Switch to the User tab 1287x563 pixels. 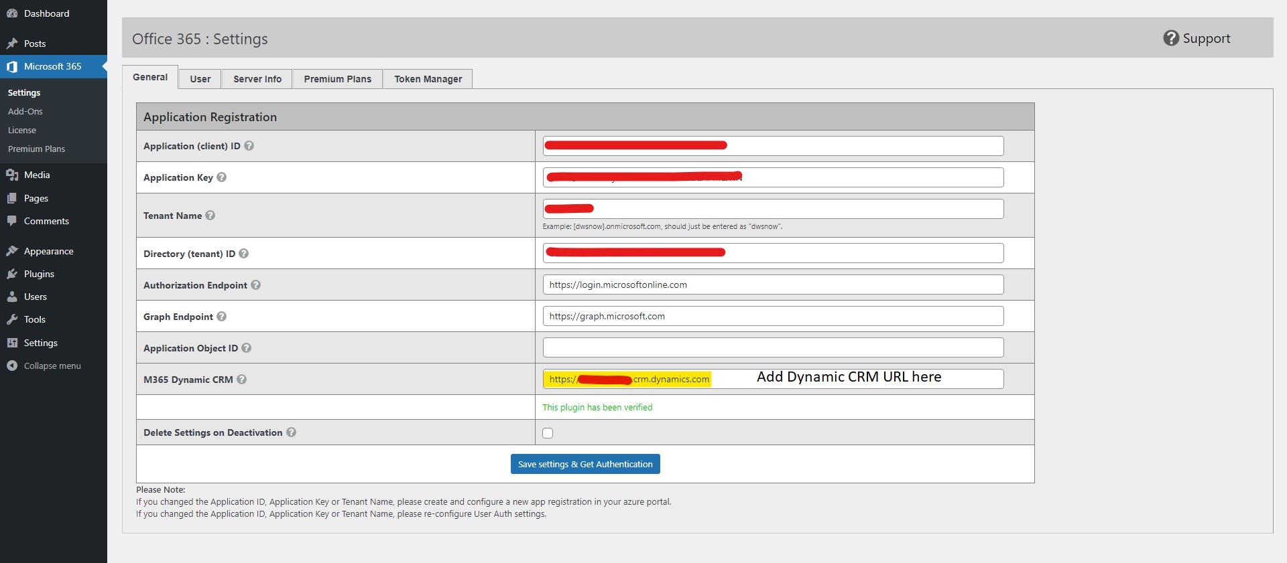[x=200, y=79]
